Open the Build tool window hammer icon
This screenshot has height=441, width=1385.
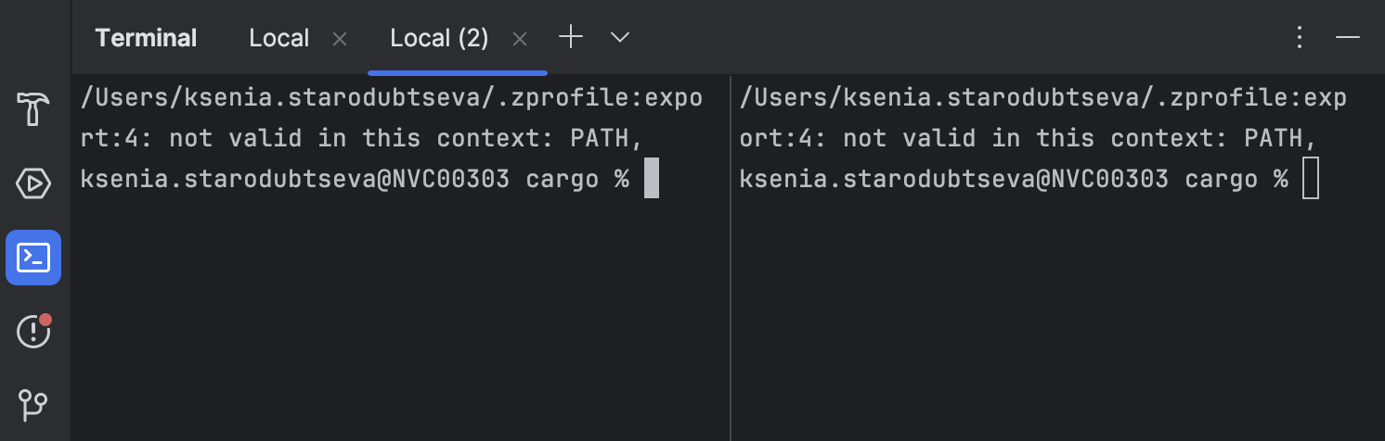click(x=33, y=110)
